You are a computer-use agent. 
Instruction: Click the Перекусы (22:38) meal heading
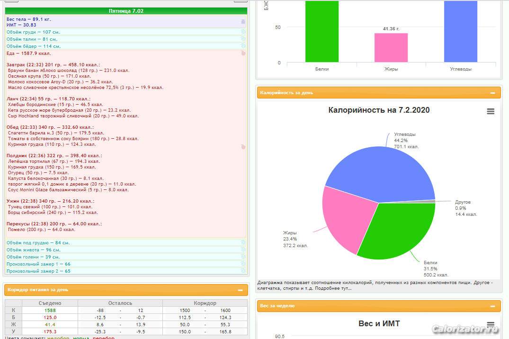pyautogui.click(x=54, y=224)
